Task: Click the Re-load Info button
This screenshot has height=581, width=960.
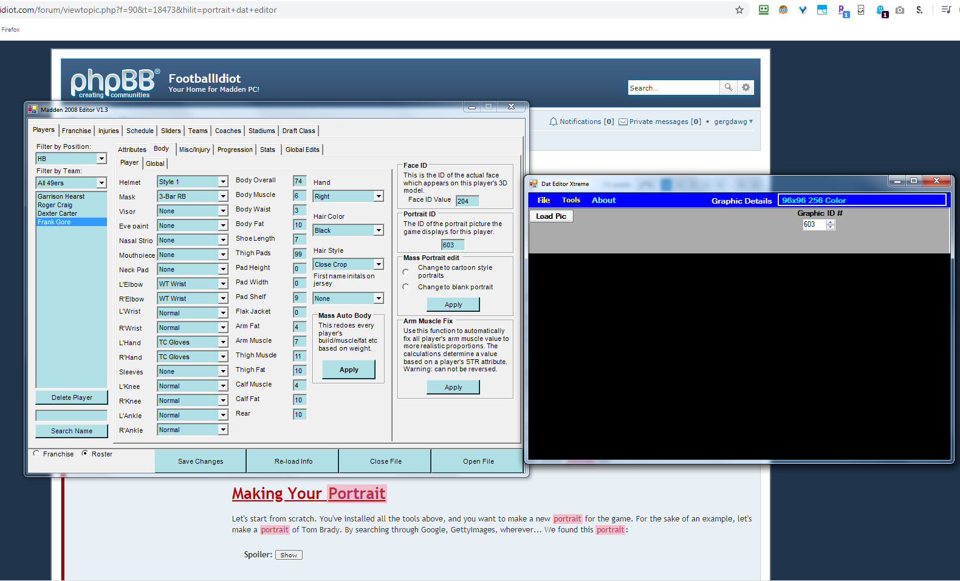Action: [x=293, y=461]
